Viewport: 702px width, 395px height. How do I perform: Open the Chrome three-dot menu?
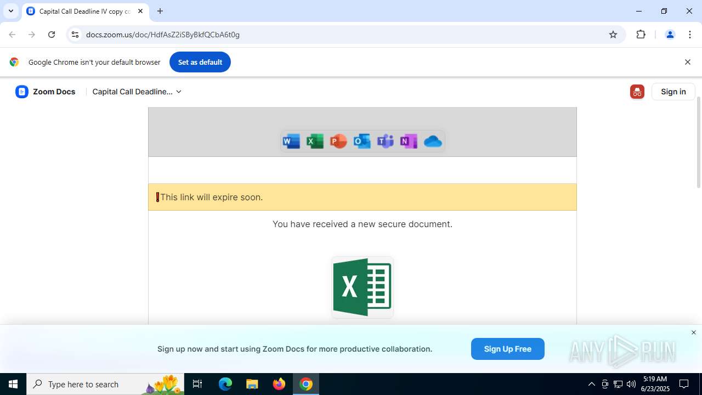[x=690, y=35]
